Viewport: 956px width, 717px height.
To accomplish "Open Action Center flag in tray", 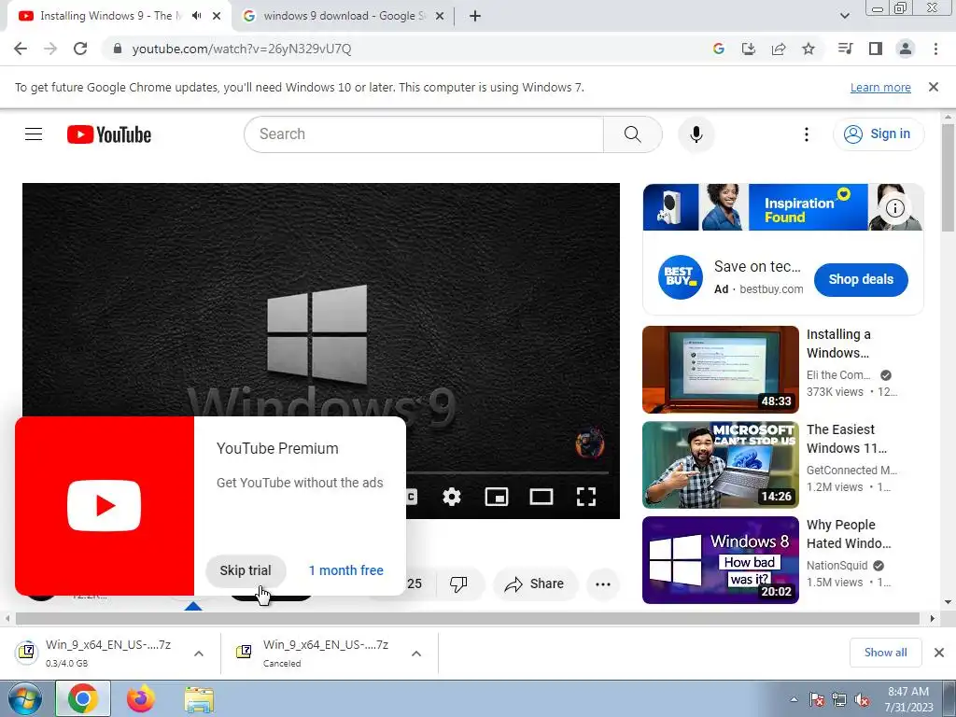I will (x=816, y=699).
